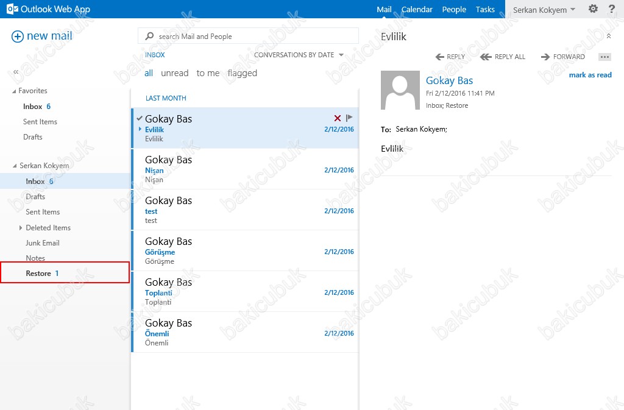Open Favorites Sent Items folder
The height and width of the screenshot is (410, 624).
(40, 122)
